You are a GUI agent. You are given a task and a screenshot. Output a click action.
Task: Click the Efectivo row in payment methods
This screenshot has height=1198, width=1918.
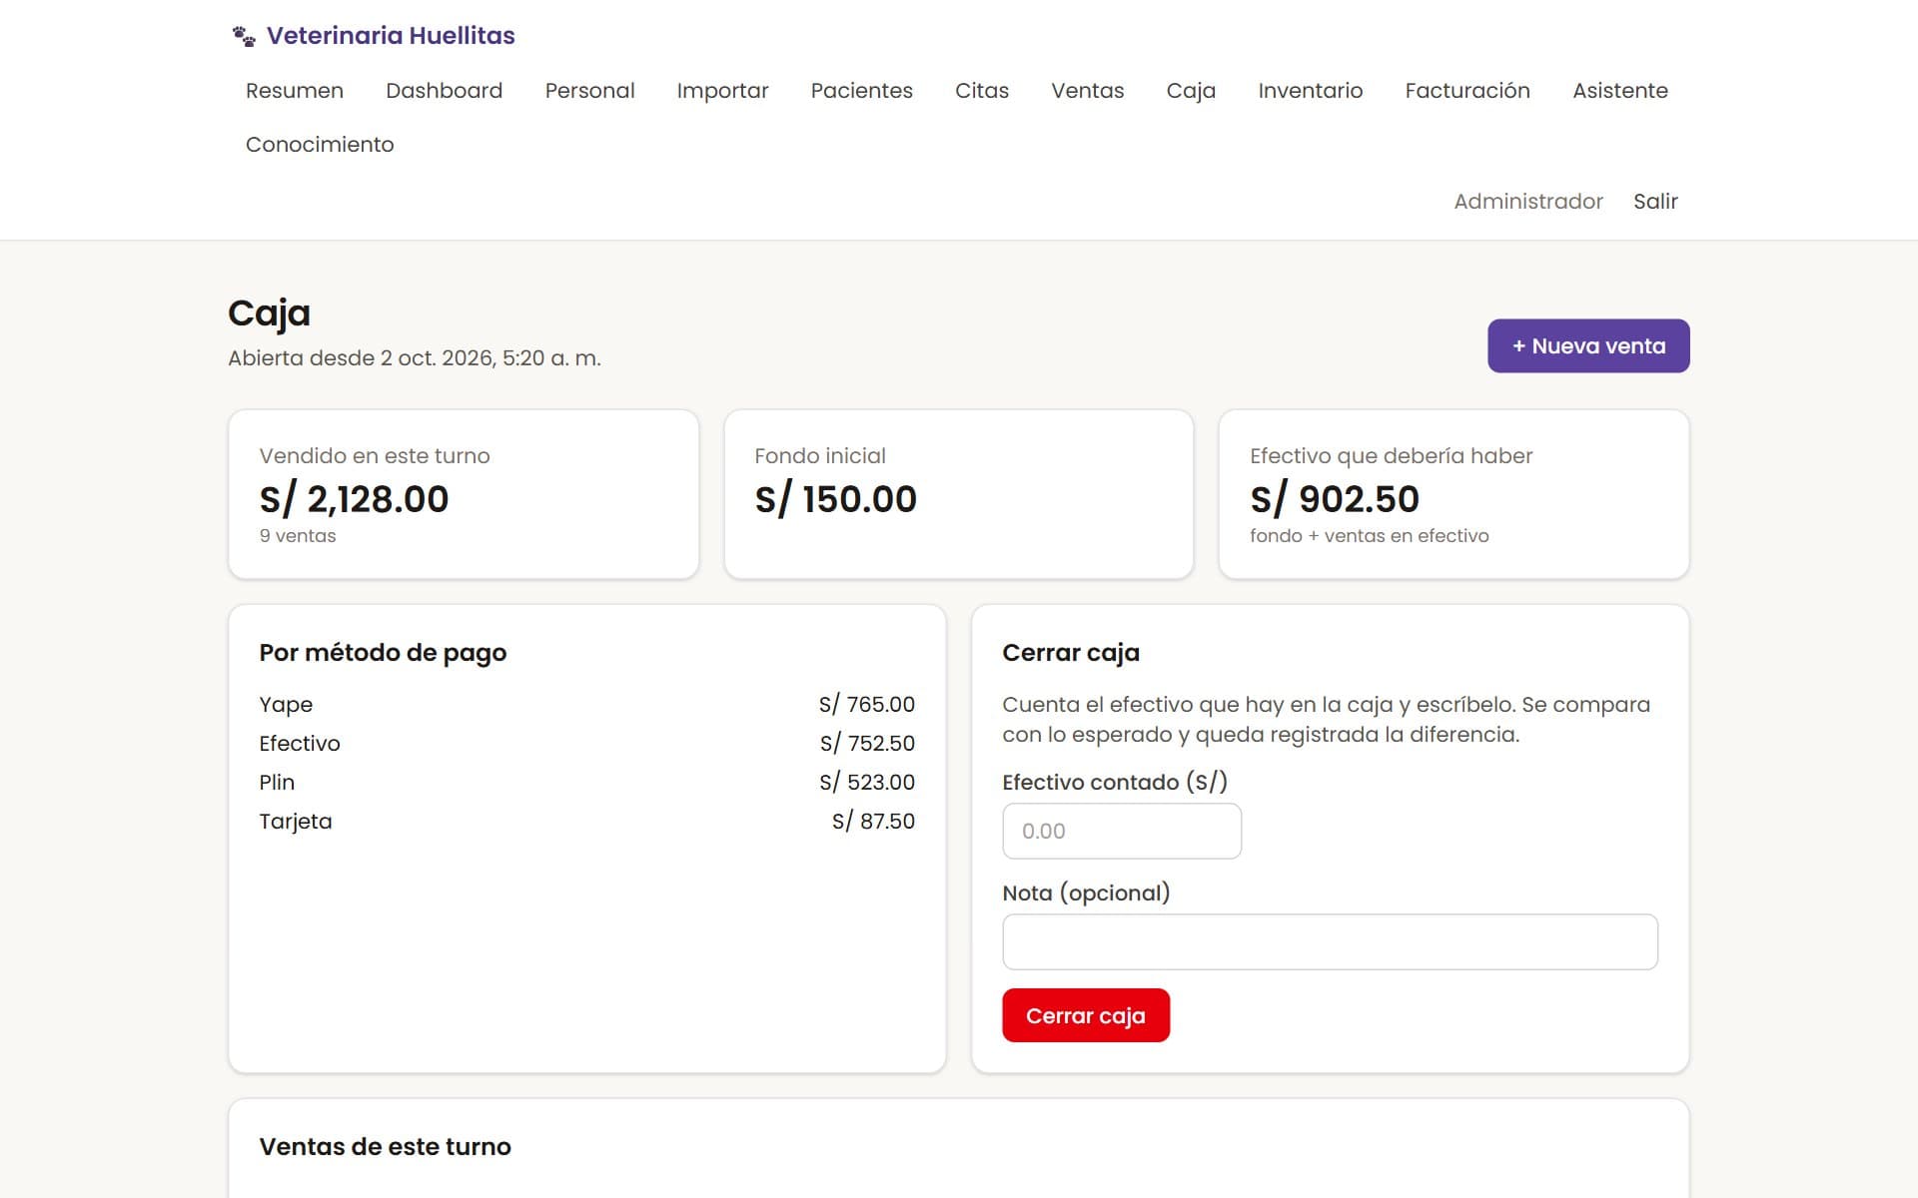pyautogui.click(x=586, y=744)
